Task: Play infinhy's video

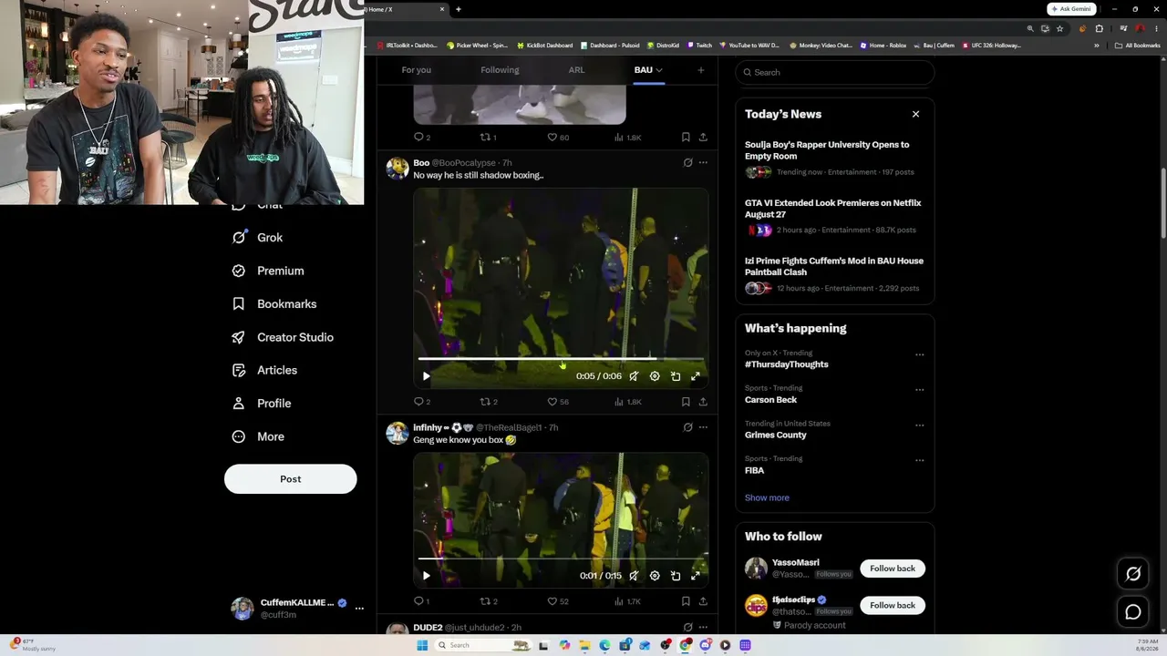Action: coord(426,576)
